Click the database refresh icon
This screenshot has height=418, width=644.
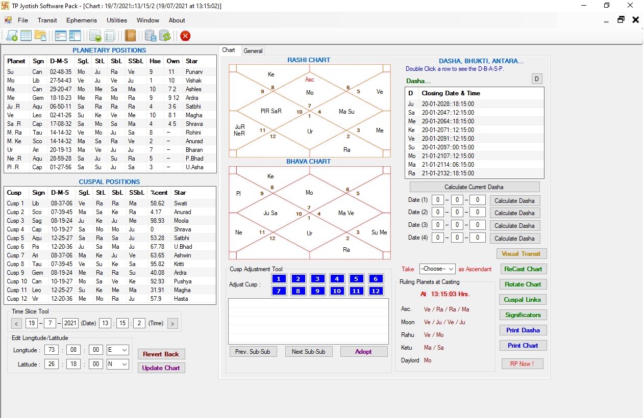164,36
